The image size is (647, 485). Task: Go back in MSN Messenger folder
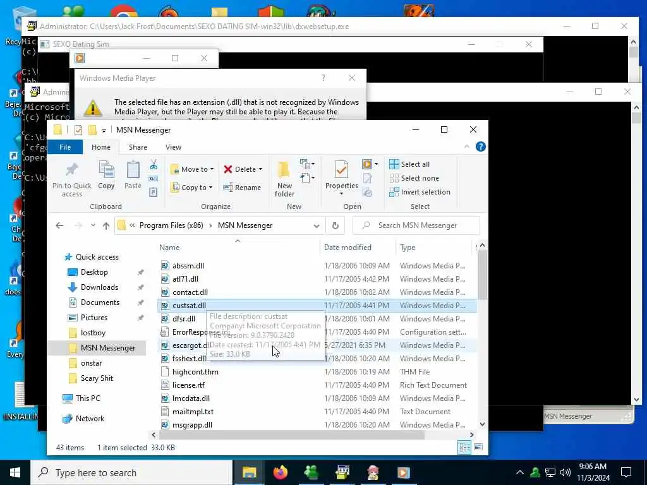(x=59, y=225)
